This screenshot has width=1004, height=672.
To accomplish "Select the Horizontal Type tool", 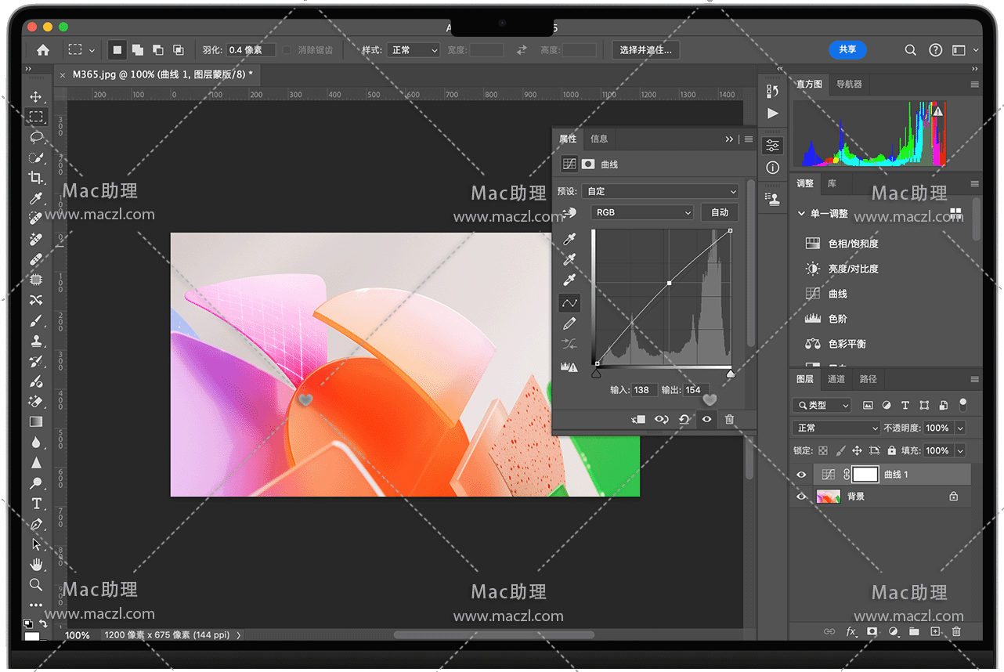I will (36, 504).
